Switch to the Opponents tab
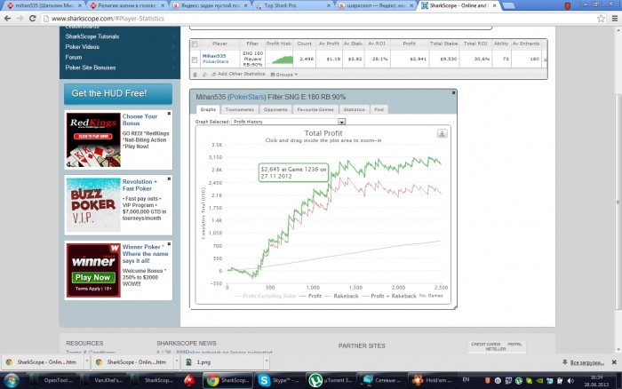622x389 pixels. (275, 109)
